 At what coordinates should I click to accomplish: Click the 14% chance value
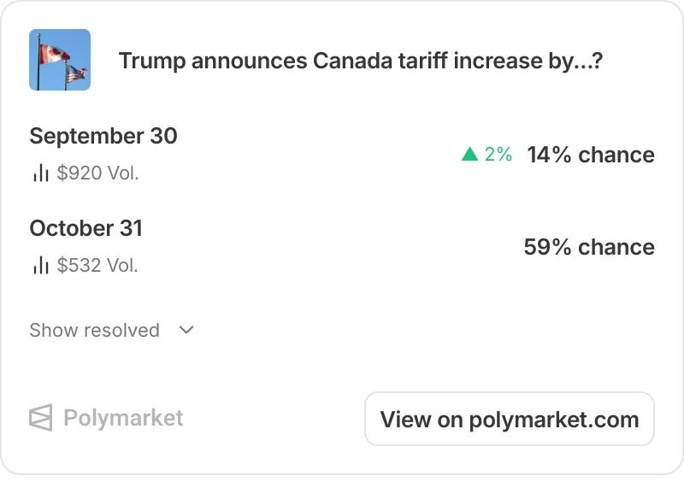click(591, 155)
